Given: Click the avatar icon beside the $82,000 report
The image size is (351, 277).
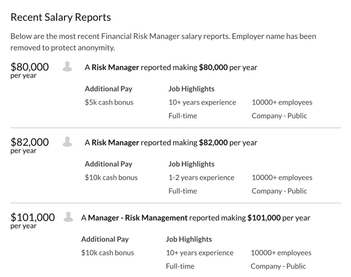Looking at the screenshot, I should (x=67, y=142).
